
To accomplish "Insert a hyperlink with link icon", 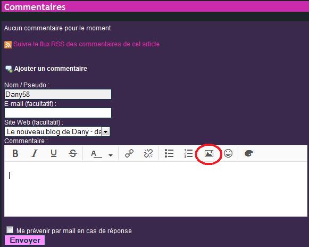I will click(x=129, y=153).
